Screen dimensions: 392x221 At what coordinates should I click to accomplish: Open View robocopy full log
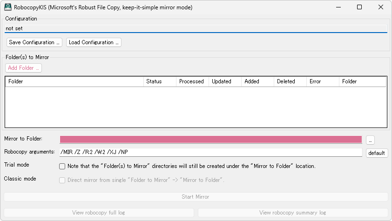coord(99,213)
